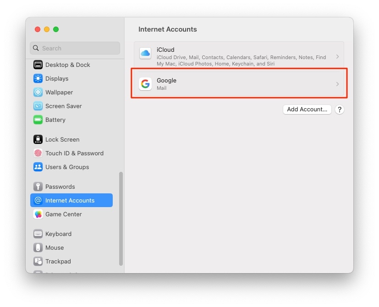The height and width of the screenshot is (307, 379).
Task: Open Lock Screen settings
Action: pos(62,139)
